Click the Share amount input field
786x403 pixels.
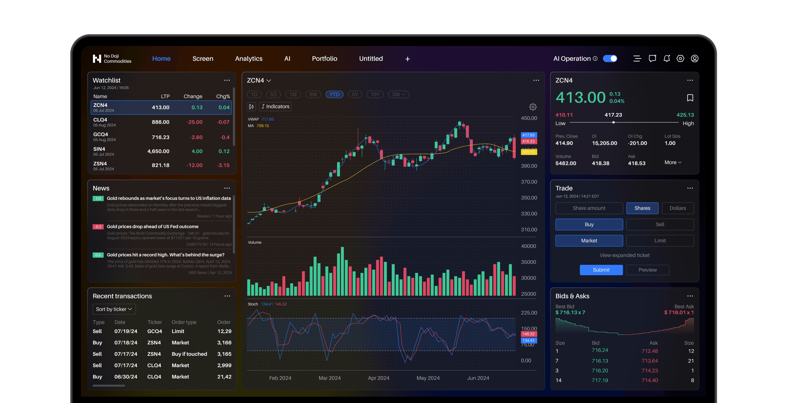(x=589, y=208)
